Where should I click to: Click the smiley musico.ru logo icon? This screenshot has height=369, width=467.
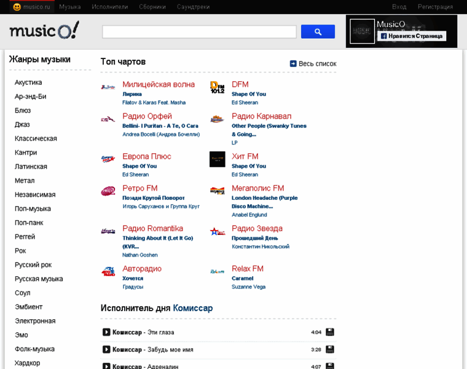pos(17,7)
